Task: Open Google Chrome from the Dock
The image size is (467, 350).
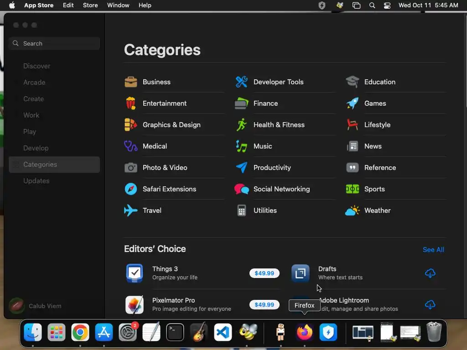Action: pyautogui.click(x=80, y=332)
